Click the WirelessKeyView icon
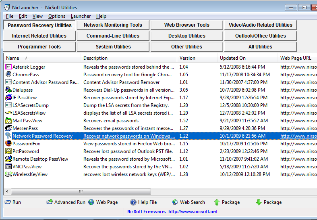This screenshot has height=220, width=317. click(8, 174)
